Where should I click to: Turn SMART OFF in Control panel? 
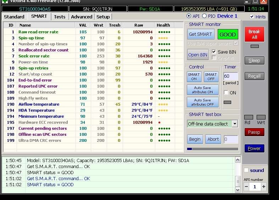(211, 77)
